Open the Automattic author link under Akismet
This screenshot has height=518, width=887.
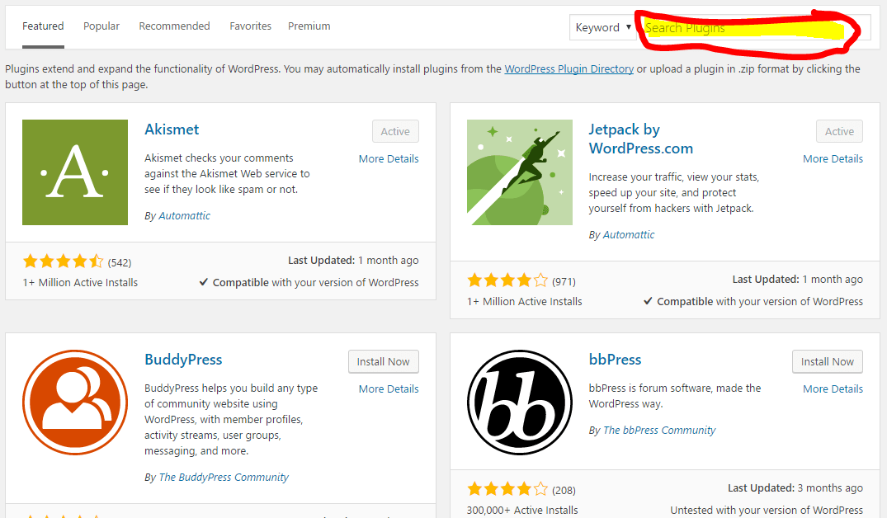coord(185,215)
